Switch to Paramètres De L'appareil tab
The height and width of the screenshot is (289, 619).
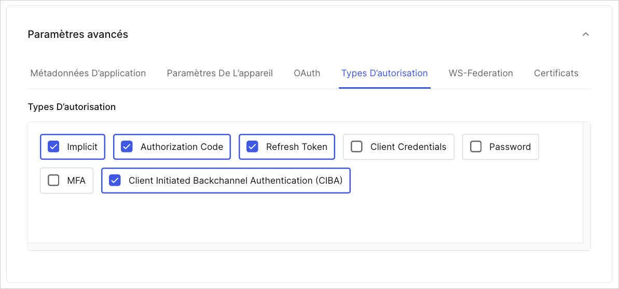(x=220, y=73)
